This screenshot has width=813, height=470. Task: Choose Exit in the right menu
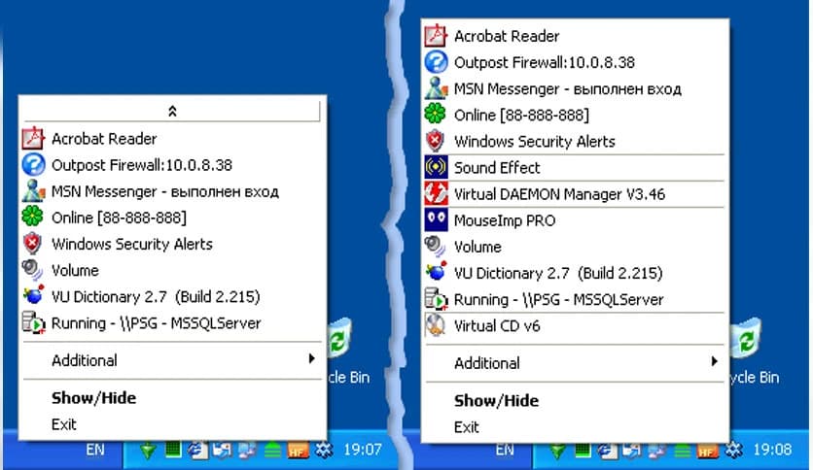click(467, 427)
